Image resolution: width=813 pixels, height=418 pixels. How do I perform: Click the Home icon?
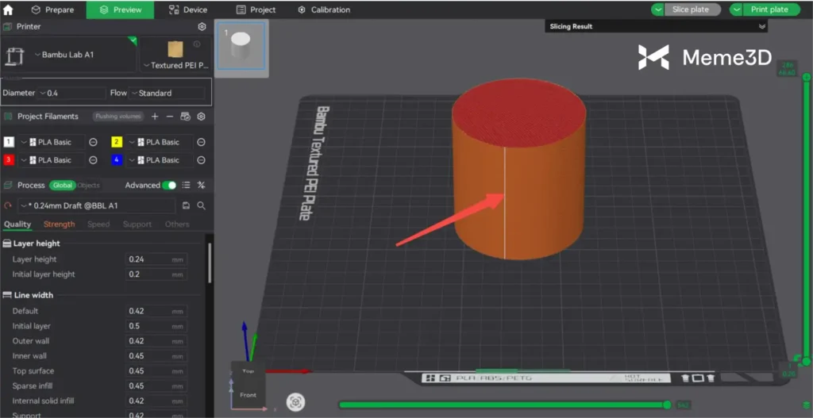(10, 10)
